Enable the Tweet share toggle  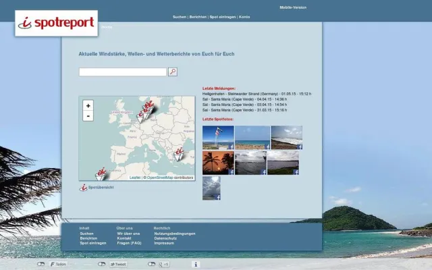(x=101, y=265)
